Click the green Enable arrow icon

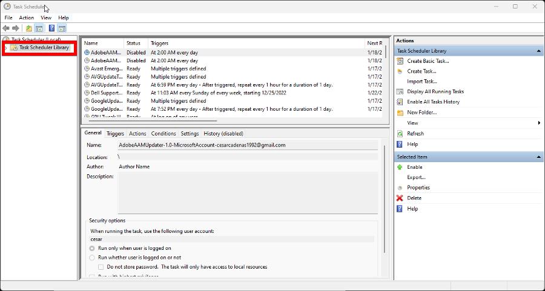tap(400, 168)
